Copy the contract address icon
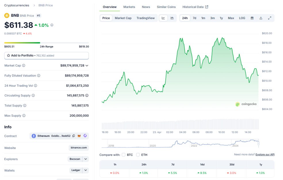 (x=74, y=136)
